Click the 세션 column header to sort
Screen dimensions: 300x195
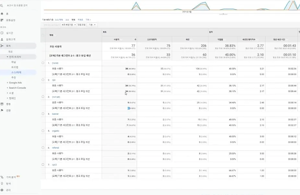[x=187, y=40]
